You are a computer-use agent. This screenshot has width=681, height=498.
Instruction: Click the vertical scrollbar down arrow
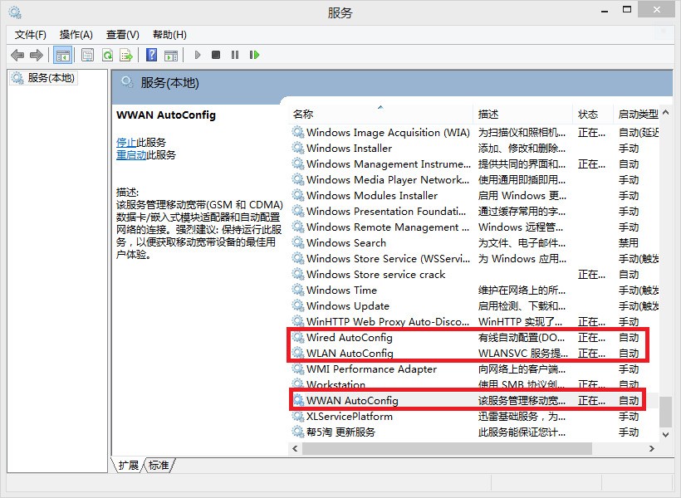coord(666,435)
